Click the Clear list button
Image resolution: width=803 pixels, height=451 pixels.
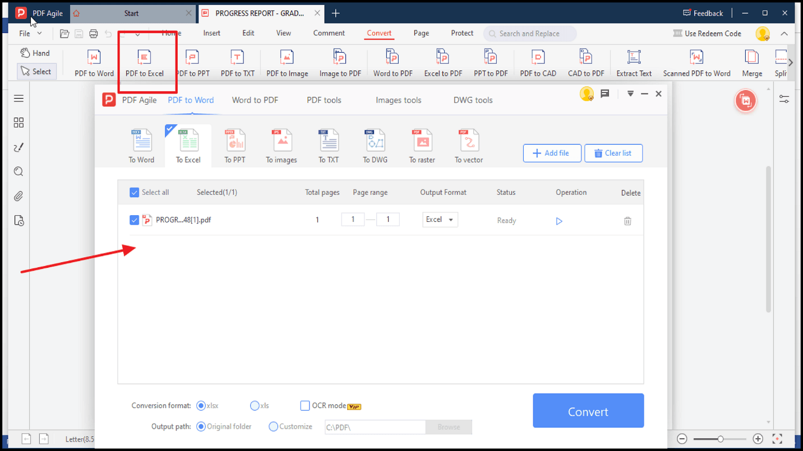point(613,153)
